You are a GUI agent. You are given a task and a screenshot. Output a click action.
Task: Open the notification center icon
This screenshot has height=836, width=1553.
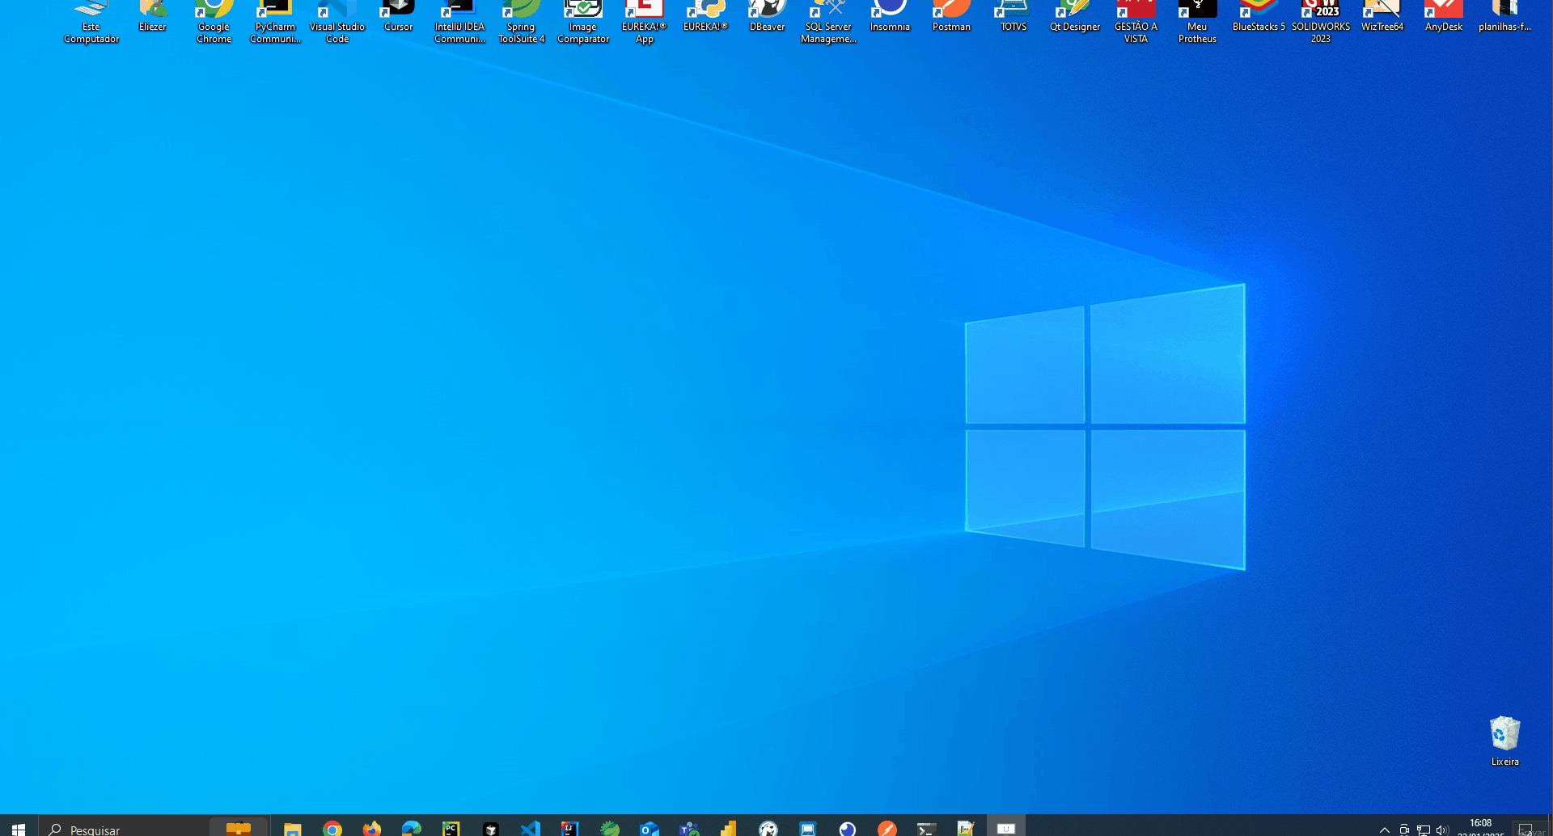click(1527, 829)
